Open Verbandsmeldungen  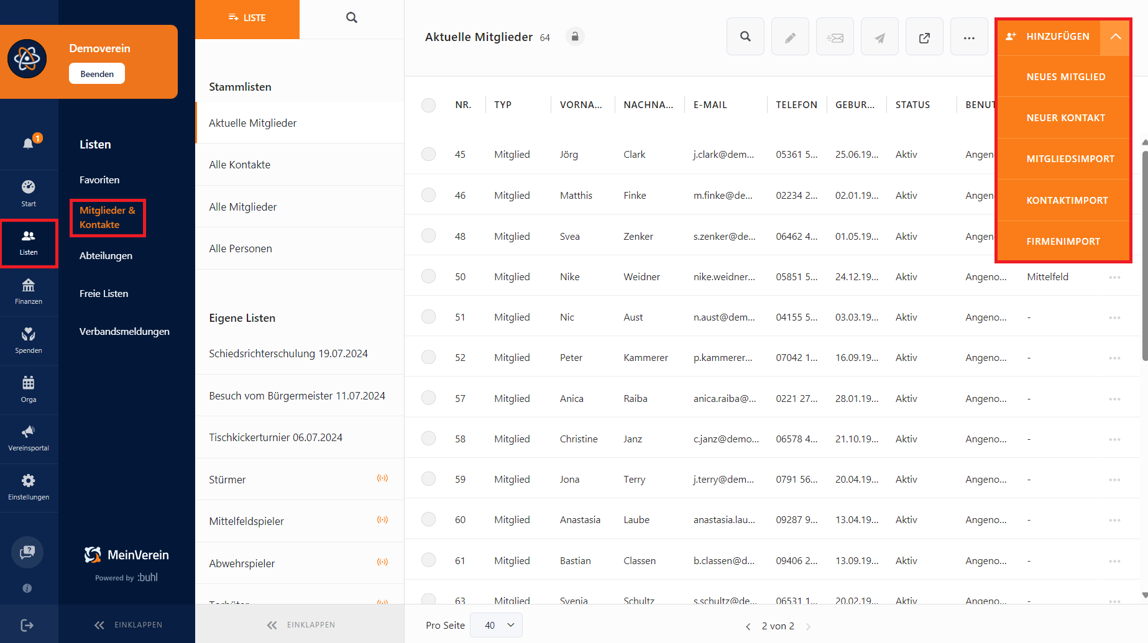click(124, 332)
